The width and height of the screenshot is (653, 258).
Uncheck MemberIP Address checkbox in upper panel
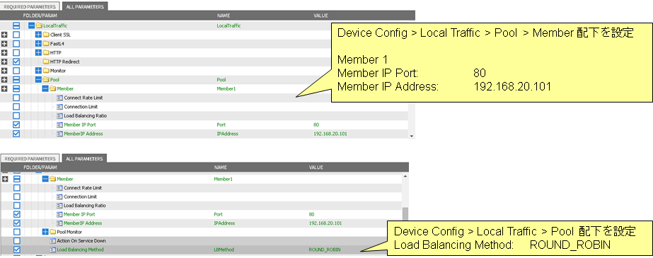pyautogui.click(x=16, y=134)
